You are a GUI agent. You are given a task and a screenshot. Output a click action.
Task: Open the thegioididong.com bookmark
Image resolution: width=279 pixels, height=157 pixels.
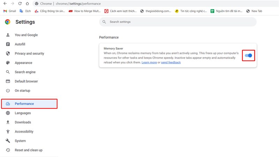[x=156, y=11]
